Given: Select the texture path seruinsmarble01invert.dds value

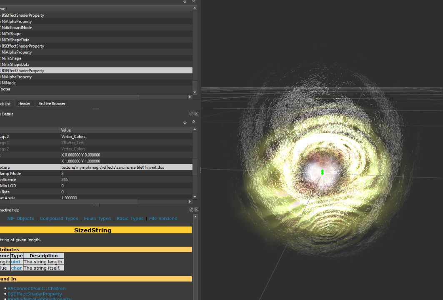Looking at the screenshot, I should [113, 167].
